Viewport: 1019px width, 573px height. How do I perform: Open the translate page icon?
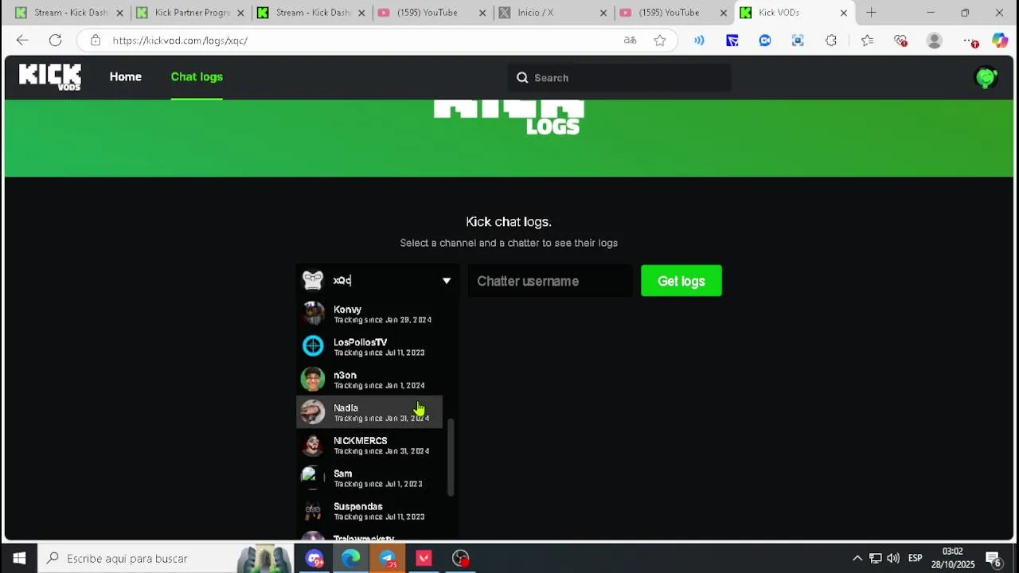click(630, 41)
